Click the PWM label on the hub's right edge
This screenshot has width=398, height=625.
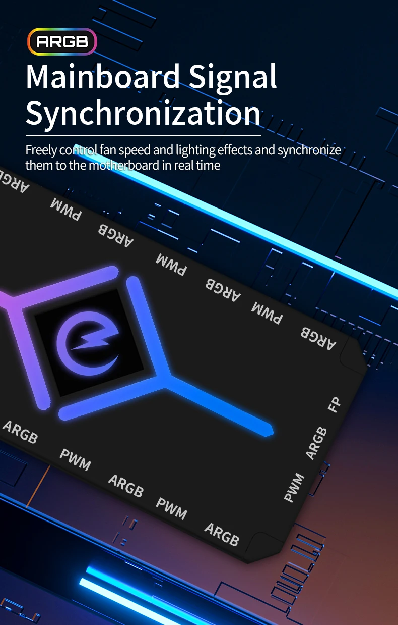point(294,487)
